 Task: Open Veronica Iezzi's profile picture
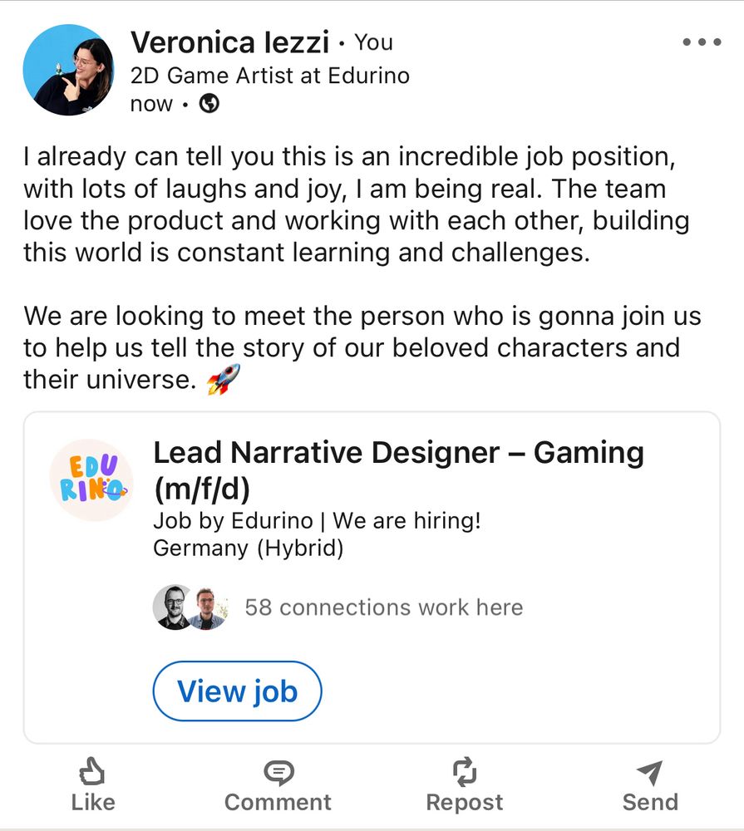tap(67, 69)
